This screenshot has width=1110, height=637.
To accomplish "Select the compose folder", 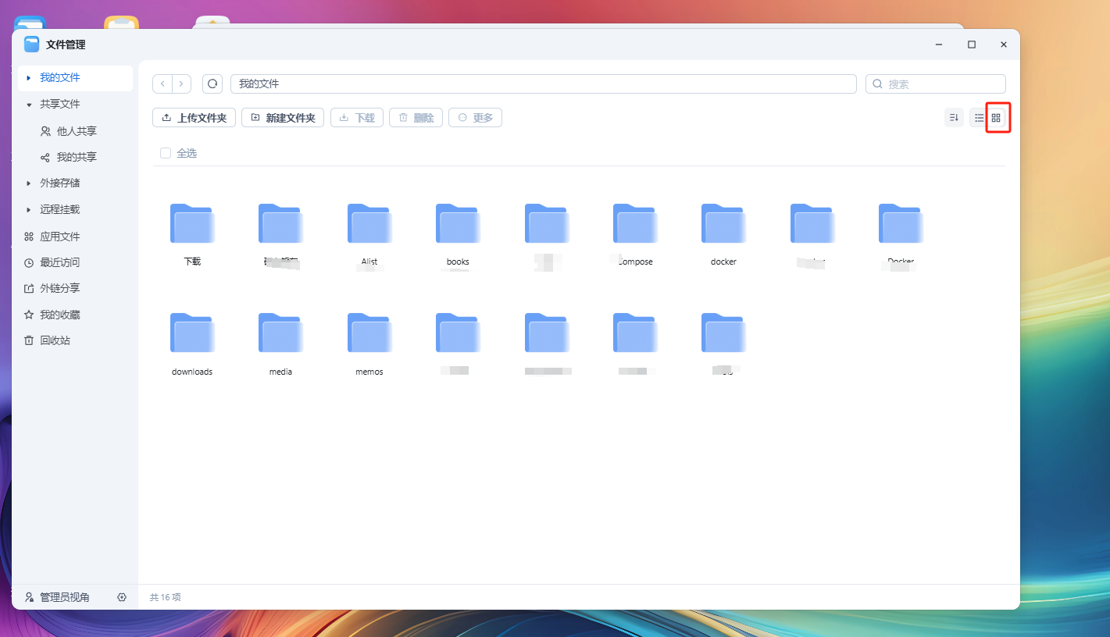I will tap(635, 234).
